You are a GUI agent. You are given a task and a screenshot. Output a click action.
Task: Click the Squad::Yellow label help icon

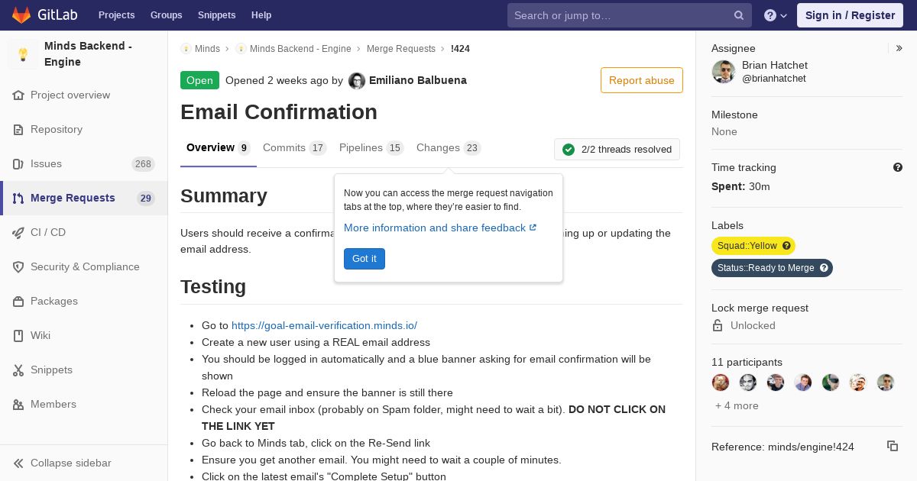[786, 246]
